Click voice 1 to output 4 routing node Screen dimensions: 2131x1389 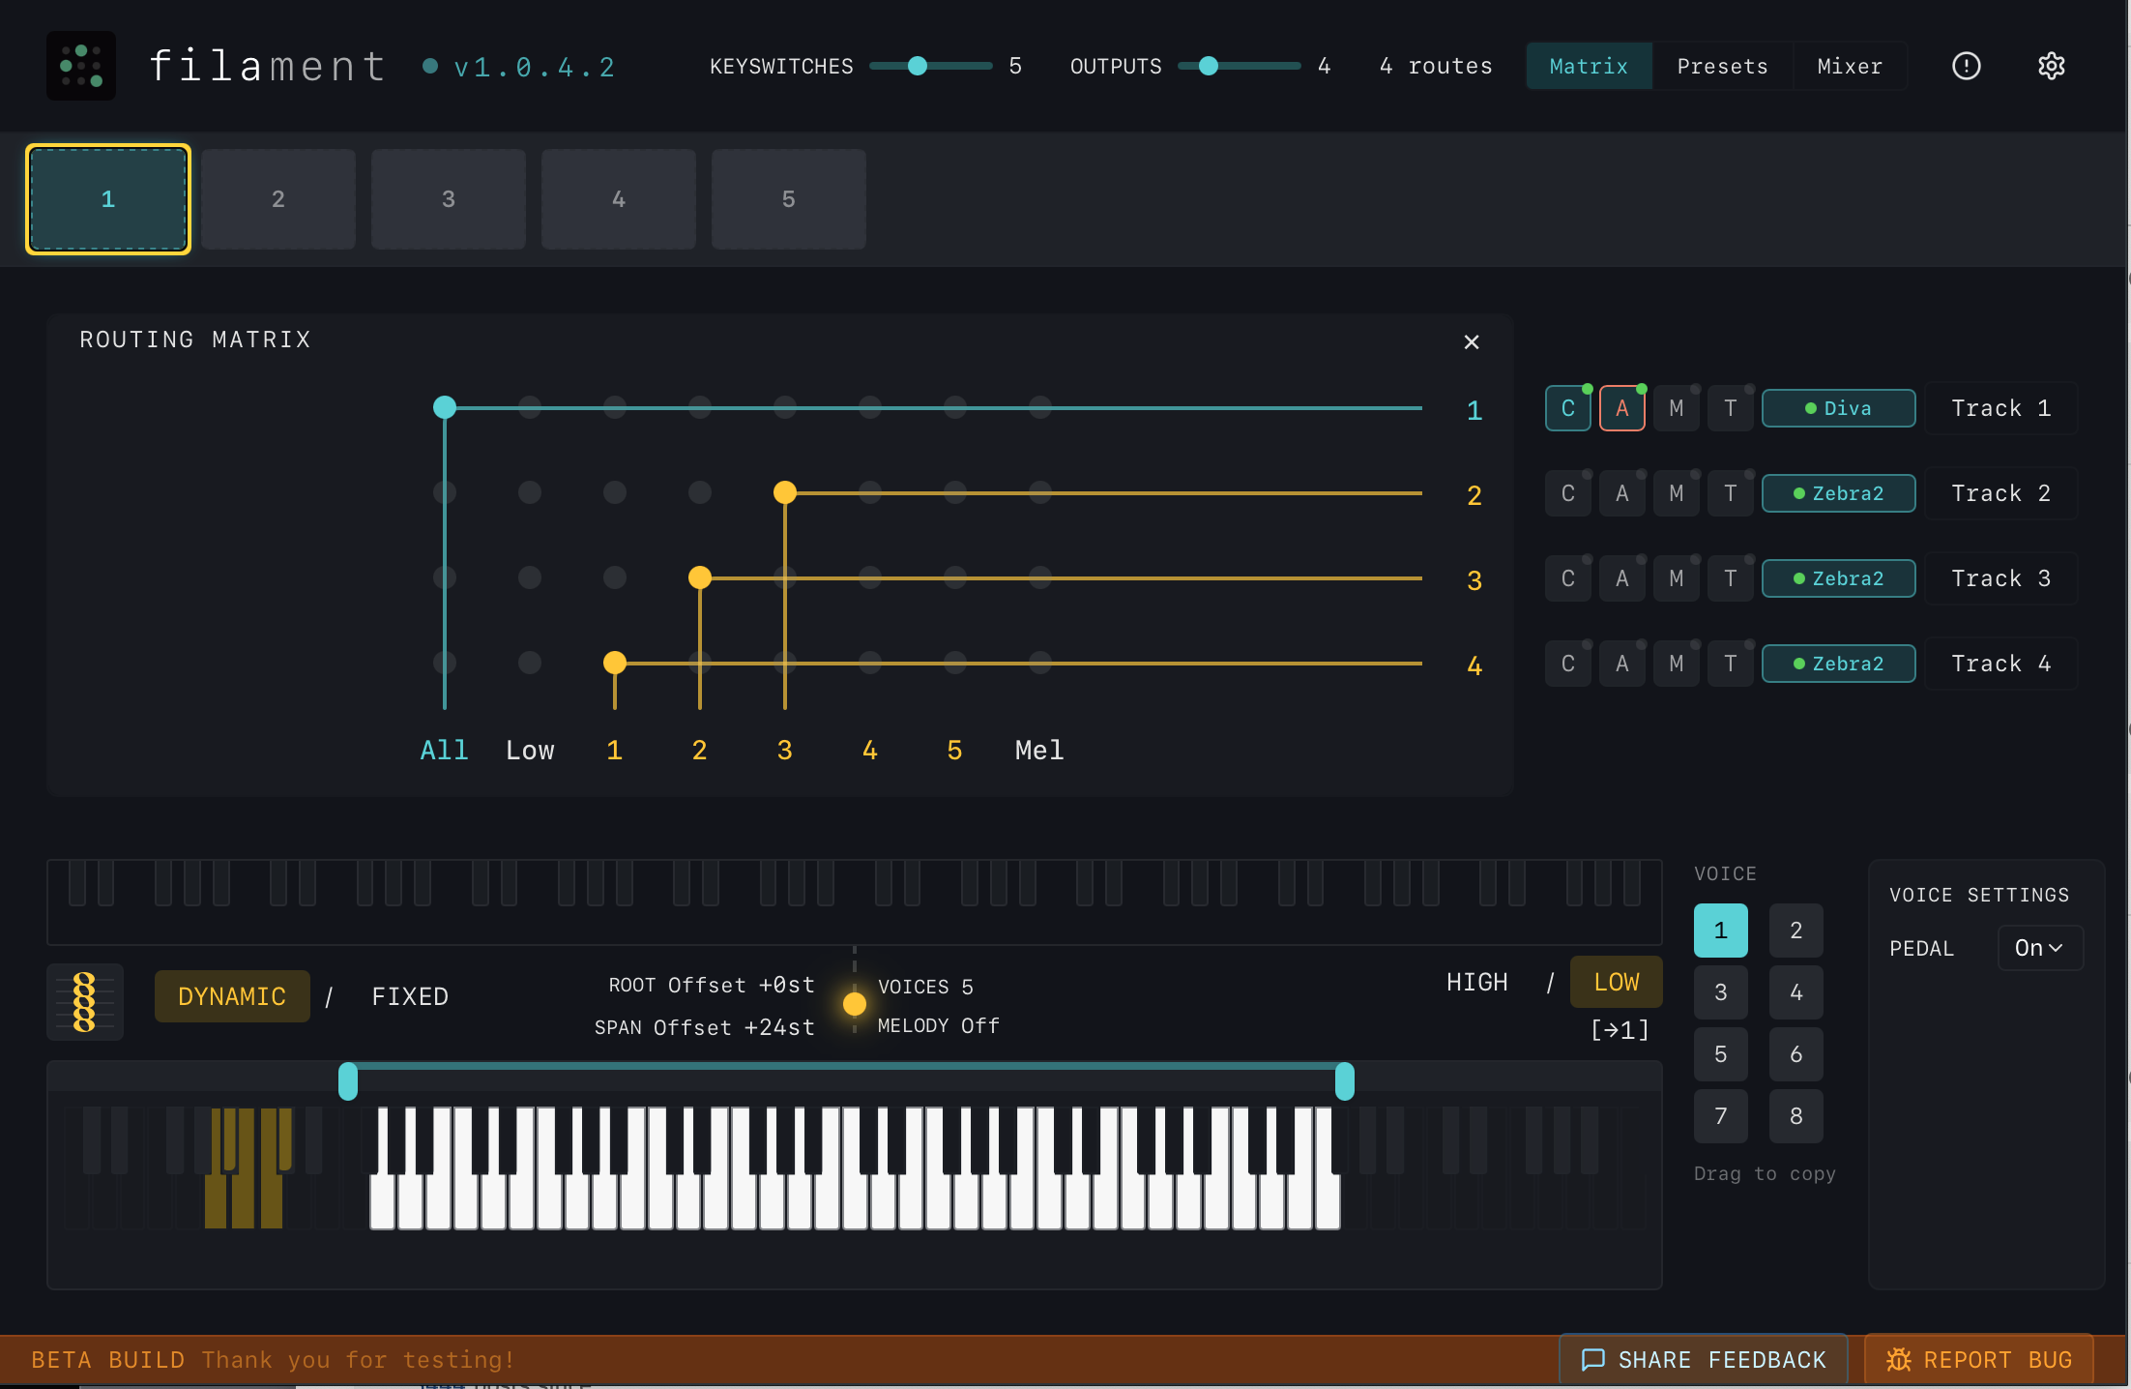click(615, 663)
